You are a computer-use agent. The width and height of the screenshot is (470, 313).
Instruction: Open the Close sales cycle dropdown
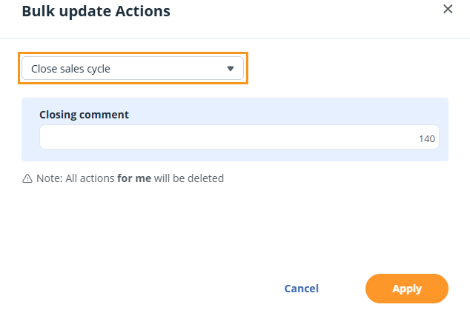pyautogui.click(x=133, y=69)
